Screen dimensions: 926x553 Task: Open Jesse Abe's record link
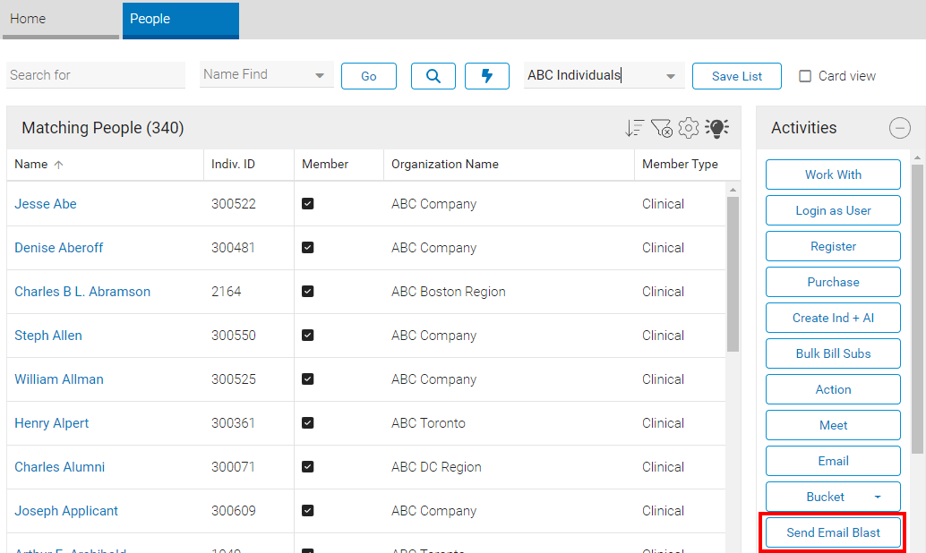(x=46, y=204)
